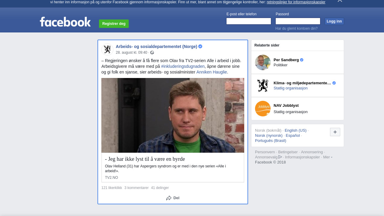The width and height of the screenshot is (384, 216).
Task: Open the NAV Jobblyst page link
Action: click(x=286, y=106)
